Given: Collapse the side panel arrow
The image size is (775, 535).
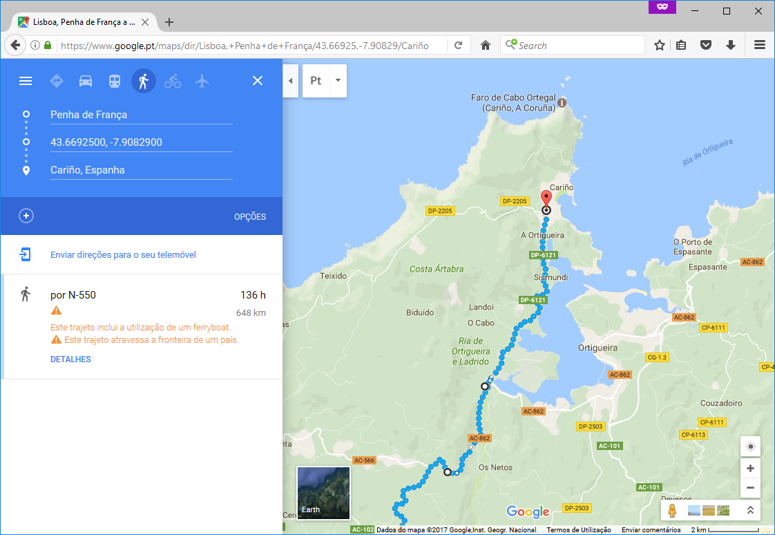Looking at the screenshot, I should tap(290, 81).
